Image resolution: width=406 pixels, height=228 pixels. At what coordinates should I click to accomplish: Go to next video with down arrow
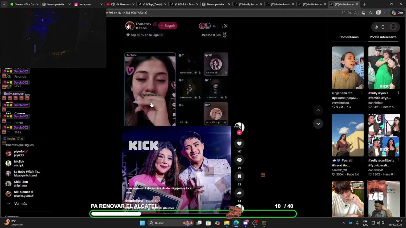tap(318, 123)
